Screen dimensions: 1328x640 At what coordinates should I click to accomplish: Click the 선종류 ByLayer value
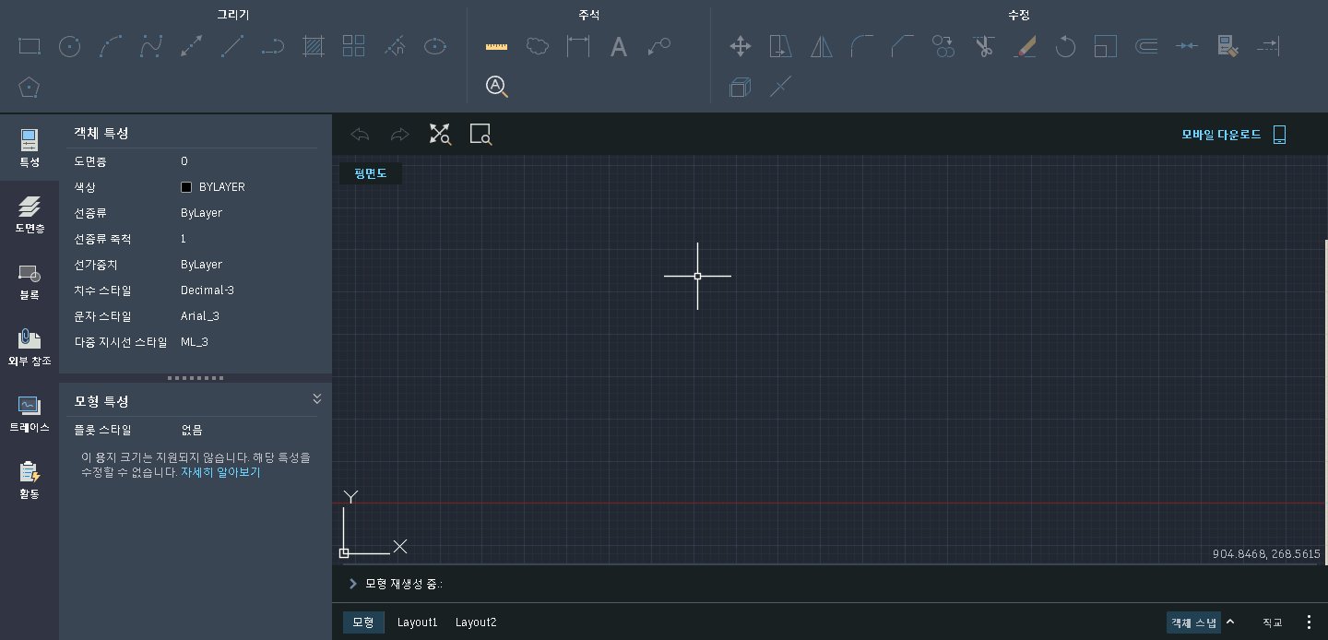pyautogui.click(x=201, y=213)
